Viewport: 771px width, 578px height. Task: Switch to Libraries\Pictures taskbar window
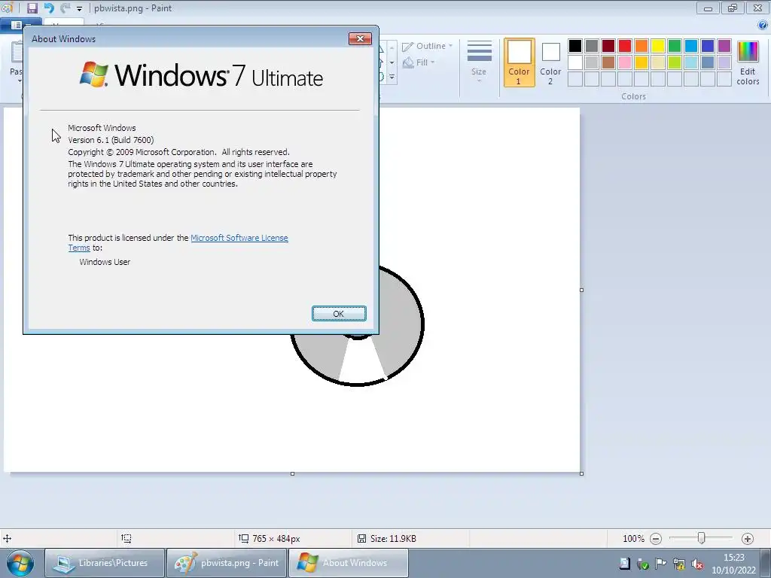point(104,563)
